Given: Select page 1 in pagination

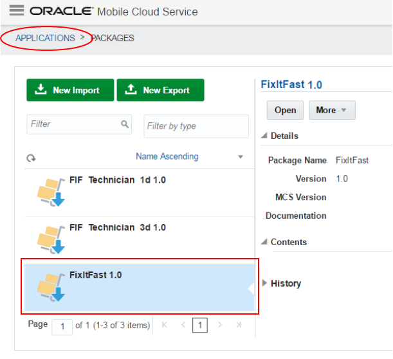Looking at the screenshot, I should (x=200, y=325).
